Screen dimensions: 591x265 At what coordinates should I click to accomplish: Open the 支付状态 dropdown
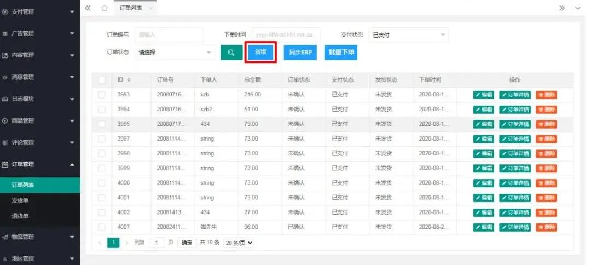409,34
